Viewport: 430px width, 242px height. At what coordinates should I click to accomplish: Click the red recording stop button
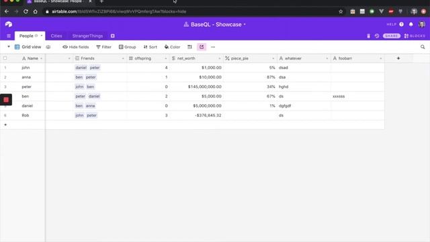(x=6, y=99)
